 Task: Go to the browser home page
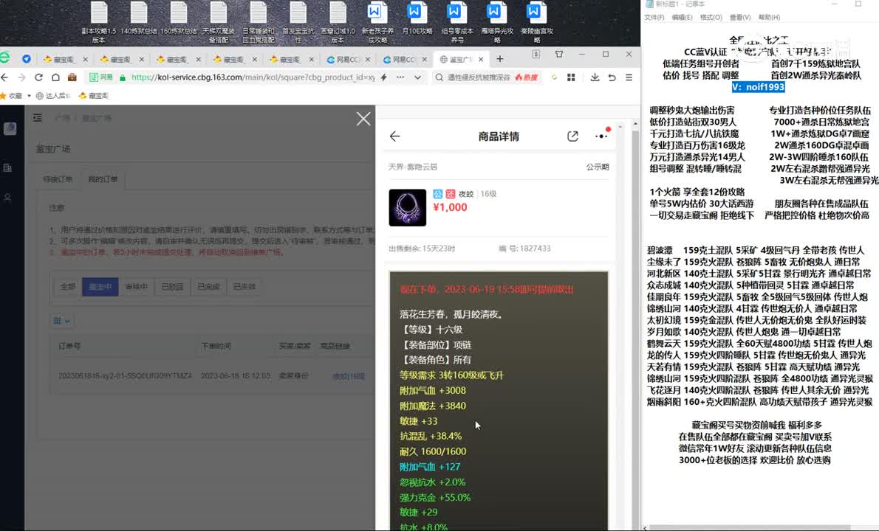tap(55, 77)
